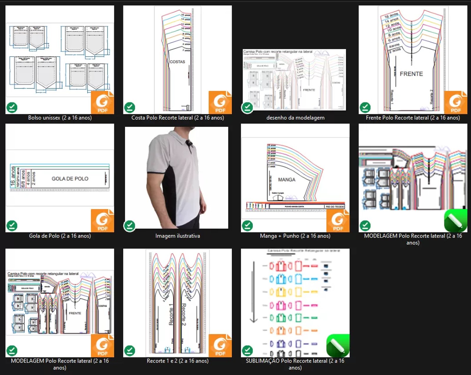Click filename label Bolso unissex (2 a 16 anos)
Viewport: 471px width, 375px height.
click(x=60, y=118)
